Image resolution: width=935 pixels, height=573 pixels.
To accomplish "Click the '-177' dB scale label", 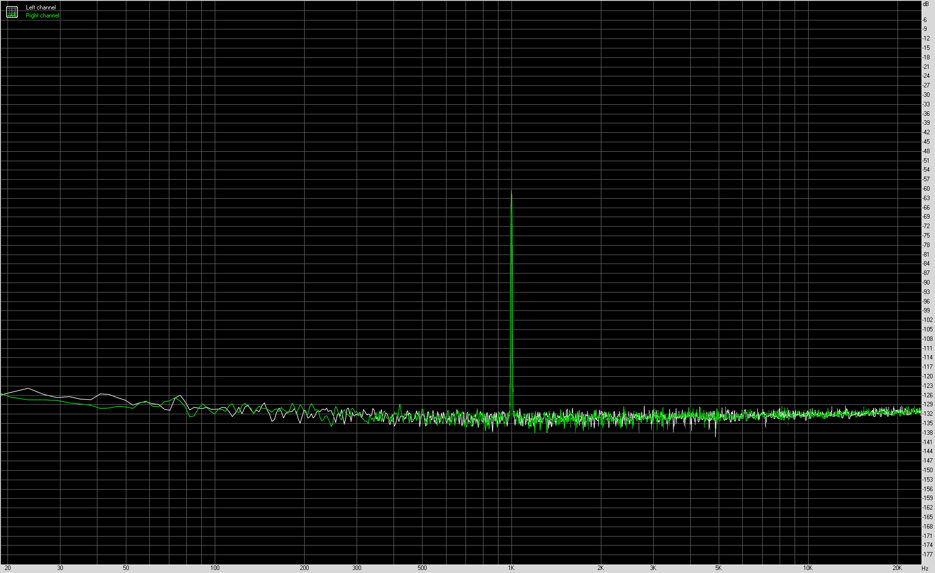I will 927,555.
